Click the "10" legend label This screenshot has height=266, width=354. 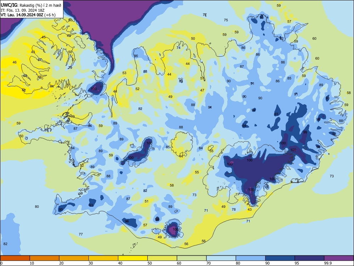32,263
